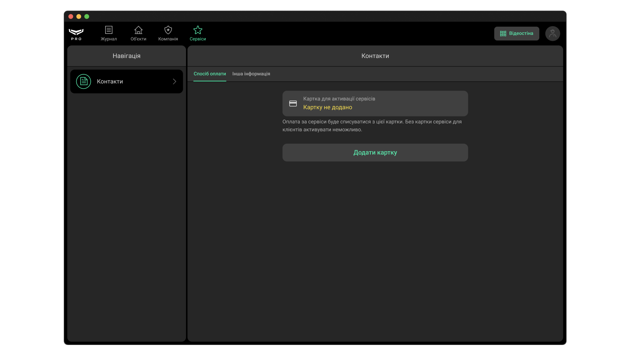Open the Компанія shield icon
This screenshot has width=631, height=355.
(x=168, y=30)
